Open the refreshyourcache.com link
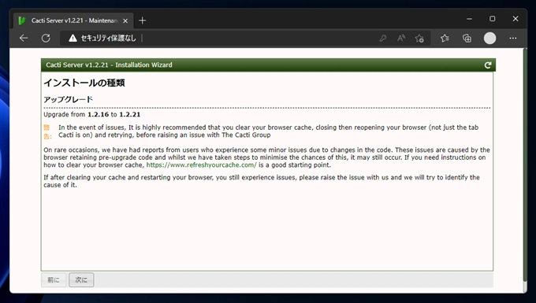 201,164
